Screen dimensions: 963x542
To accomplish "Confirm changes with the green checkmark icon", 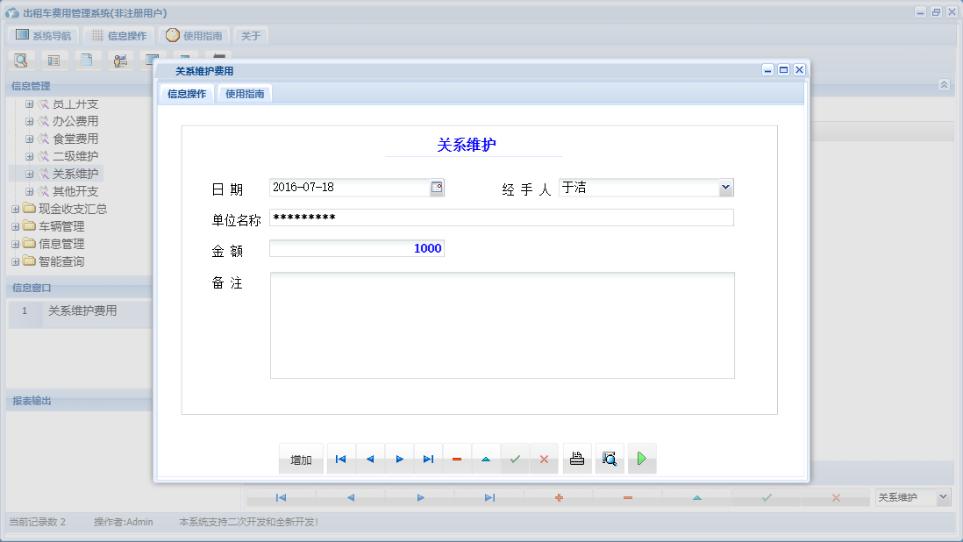I will pos(515,458).
